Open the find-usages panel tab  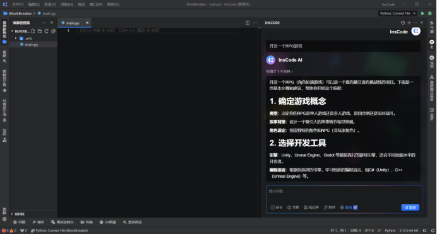tap(133, 222)
